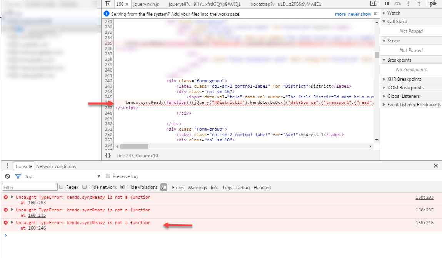
Task: Enable Preserve log checkbox
Action: pyautogui.click(x=108, y=176)
